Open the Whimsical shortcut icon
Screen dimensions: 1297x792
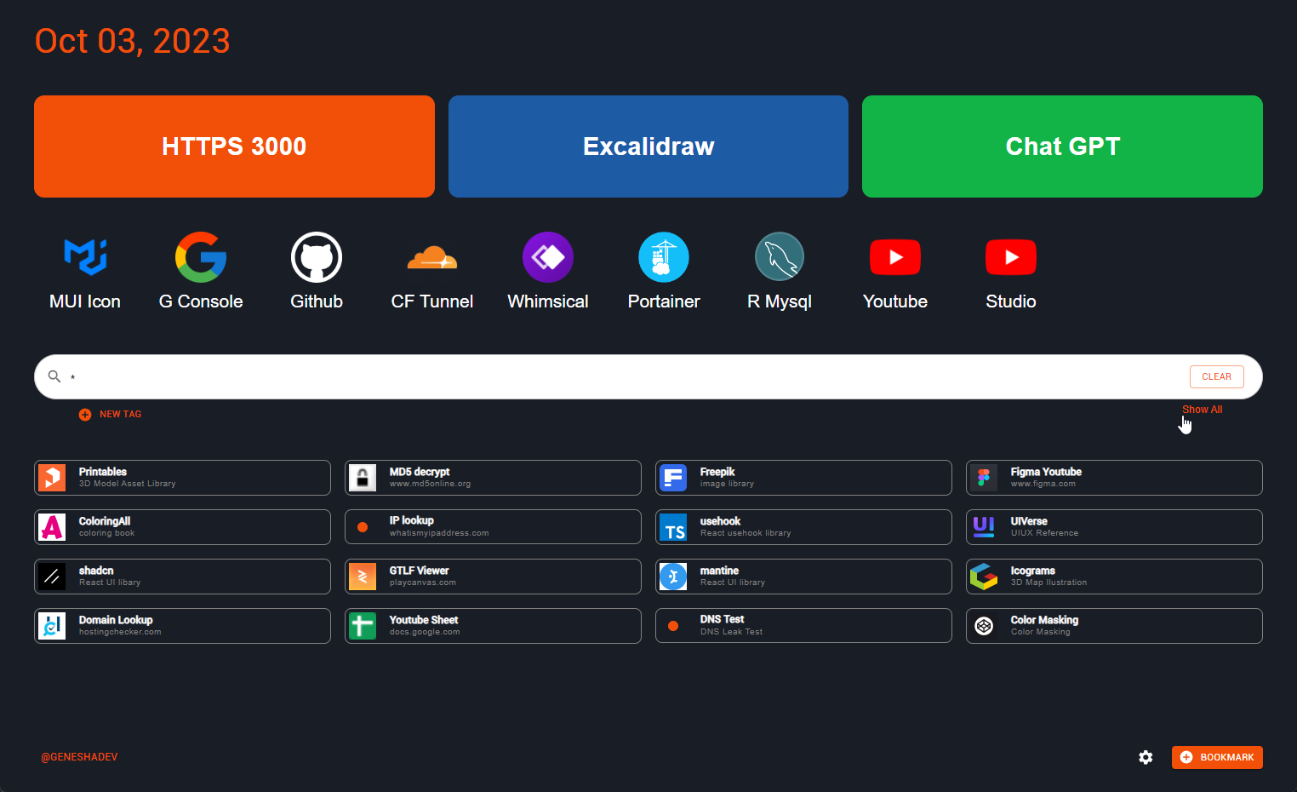coord(548,257)
